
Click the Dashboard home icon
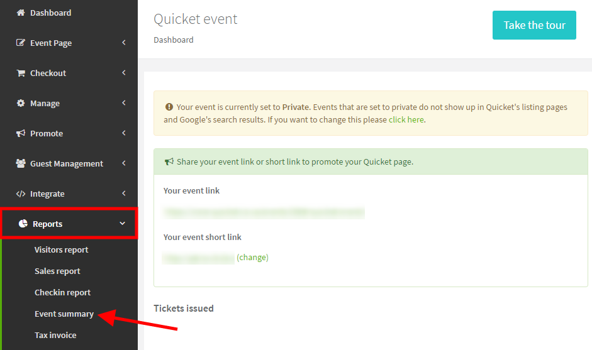click(21, 13)
